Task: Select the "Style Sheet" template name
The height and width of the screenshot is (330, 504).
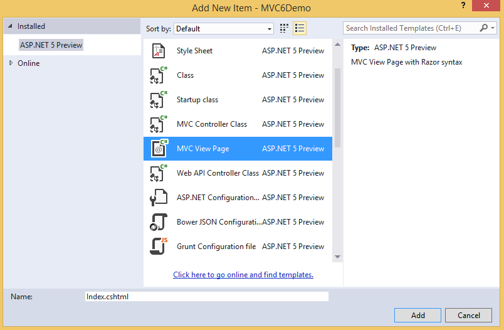Action: click(x=194, y=51)
